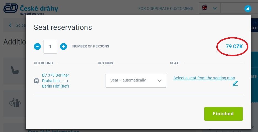Open the For Corporate Customers link
This screenshot has width=258, height=132.
point(166,9)
